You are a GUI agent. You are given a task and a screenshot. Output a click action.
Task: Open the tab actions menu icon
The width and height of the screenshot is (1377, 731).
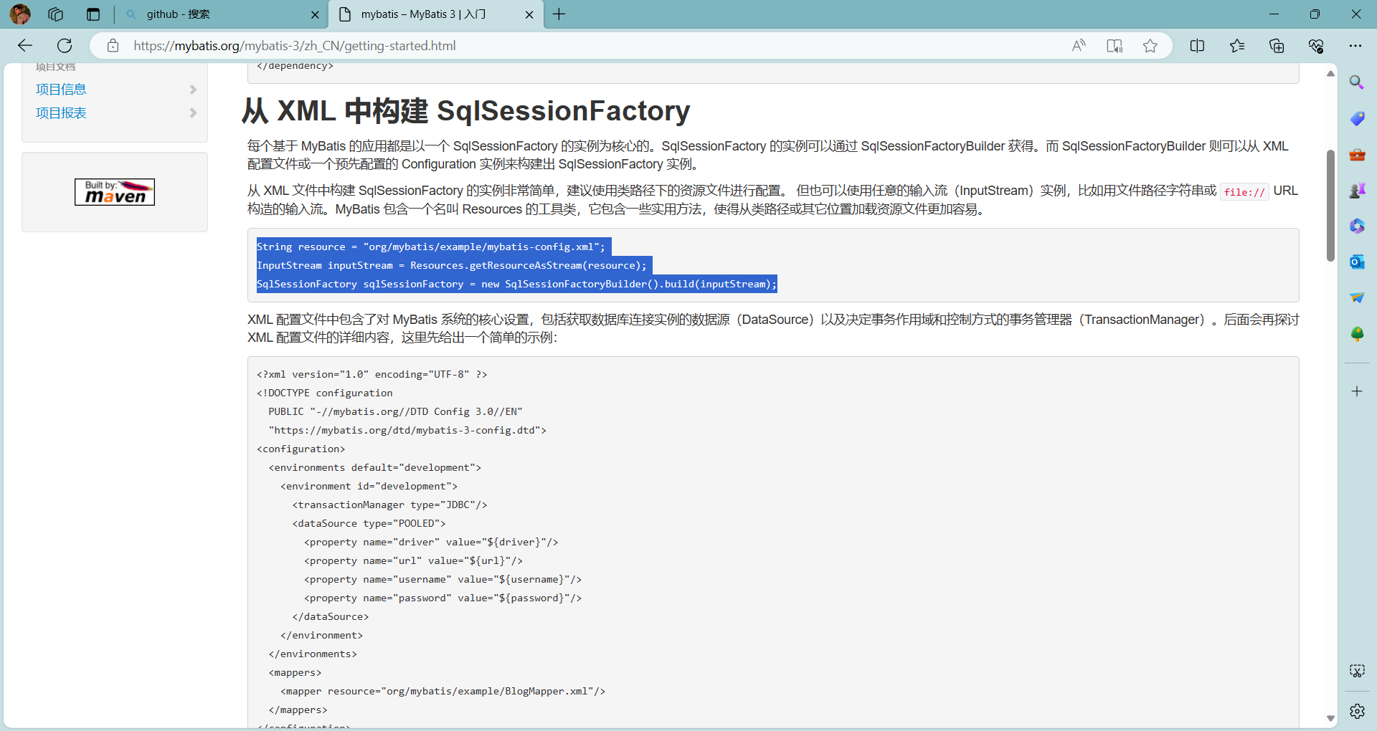tap(93, 14)
